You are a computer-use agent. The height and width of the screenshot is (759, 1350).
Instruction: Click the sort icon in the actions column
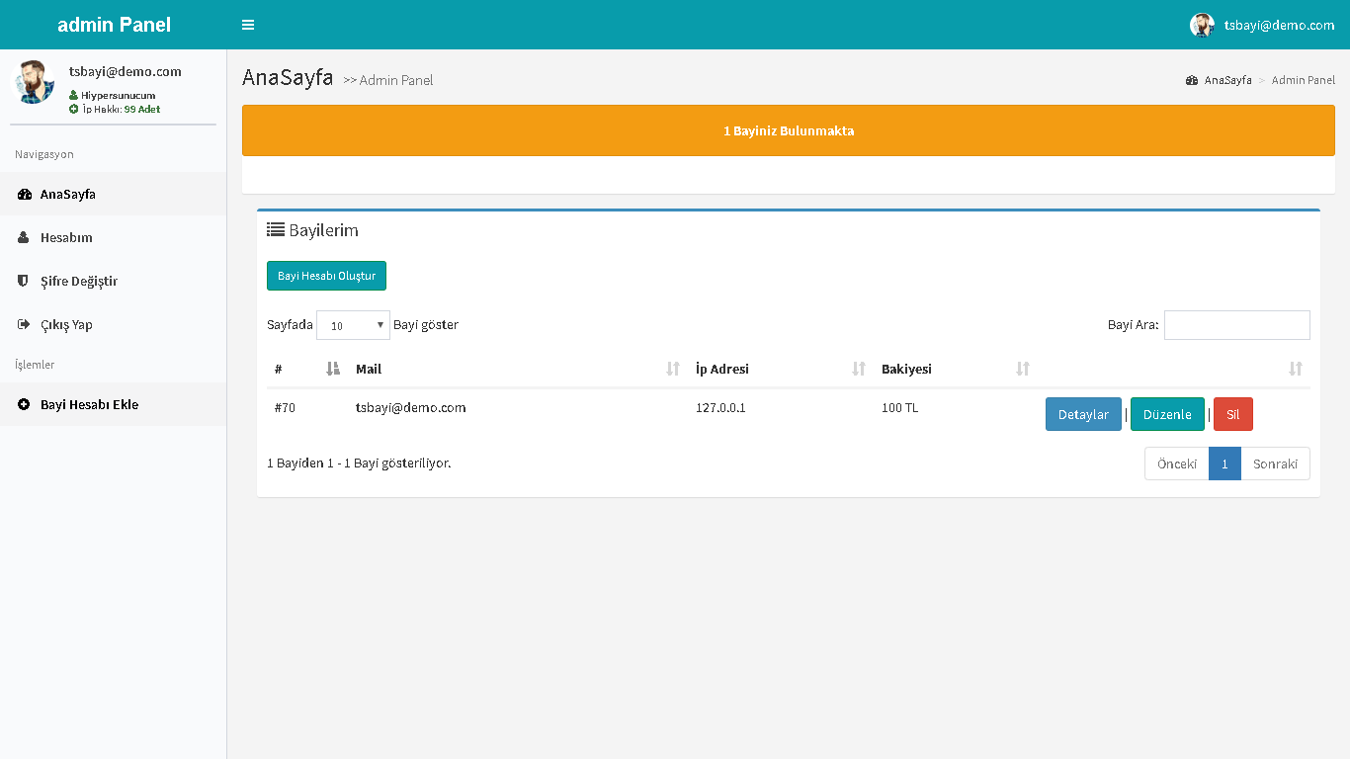1296,369
